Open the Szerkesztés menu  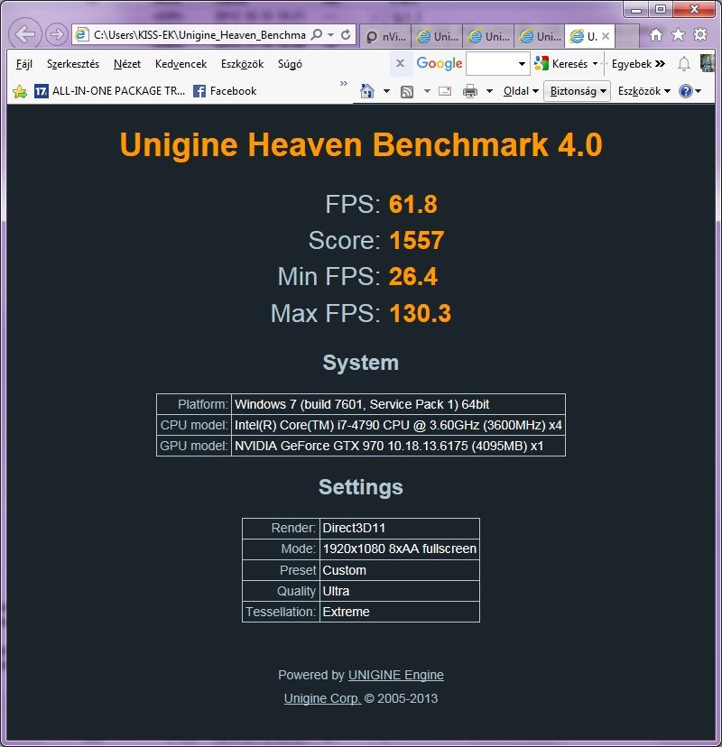point(73,64)
